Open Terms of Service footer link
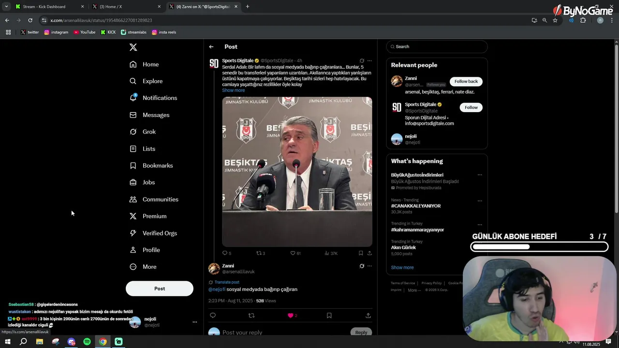The image size is (619, 348). coord(403,283)
